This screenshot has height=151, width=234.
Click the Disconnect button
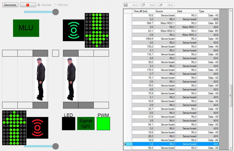tap(10, 5)
